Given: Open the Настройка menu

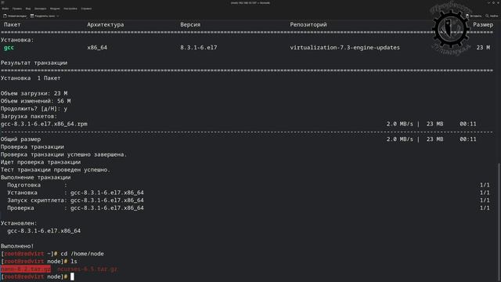Looking at the screenshot, I should (x=70, y=9).
